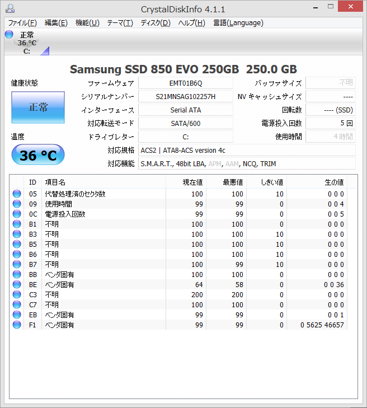Click the buffer size field showing 不明

click(x=331, y=83)
